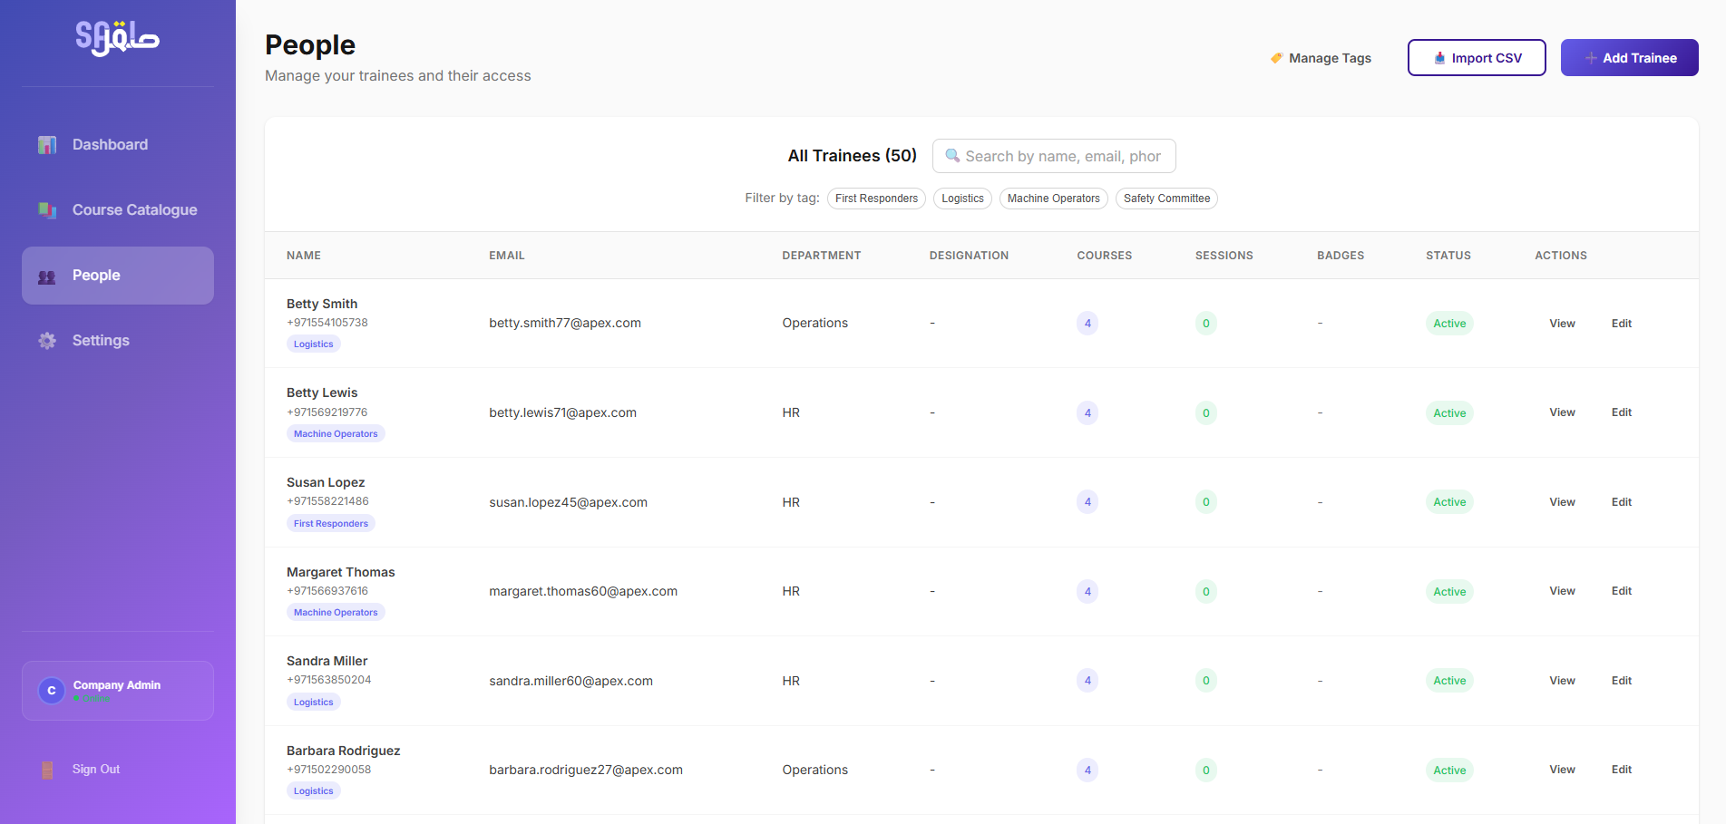Enable the Machine Operators tag filter
This screenshot has height=824, width=1726.
pos(1053,199)
